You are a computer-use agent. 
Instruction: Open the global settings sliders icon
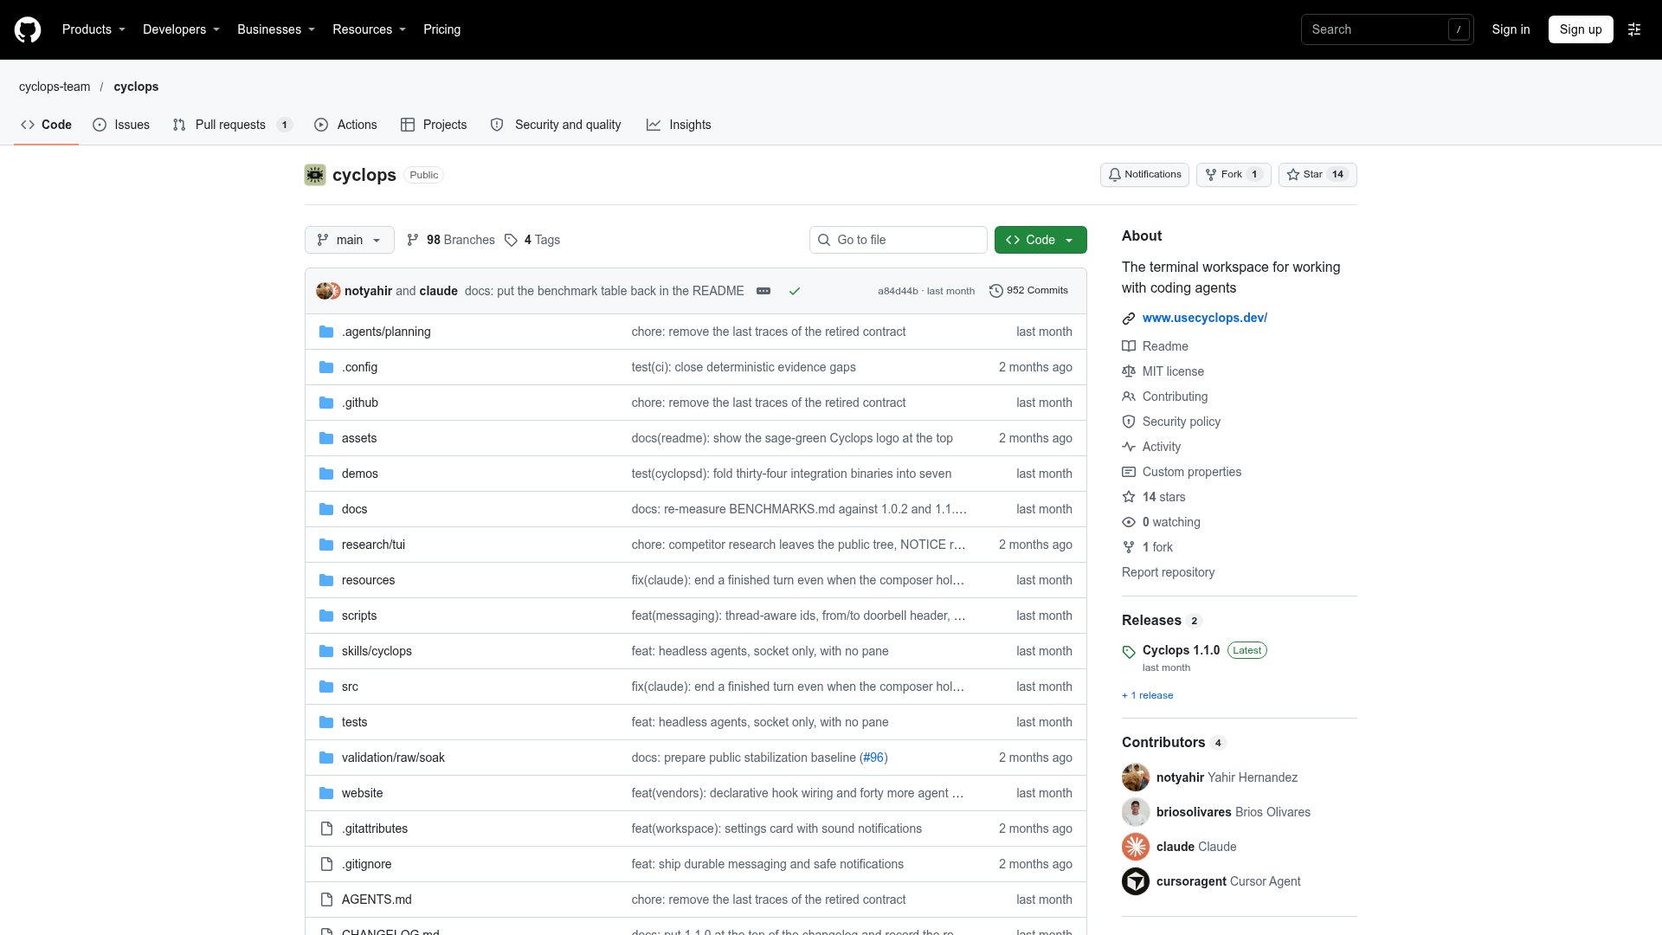tap(1634, 29)
